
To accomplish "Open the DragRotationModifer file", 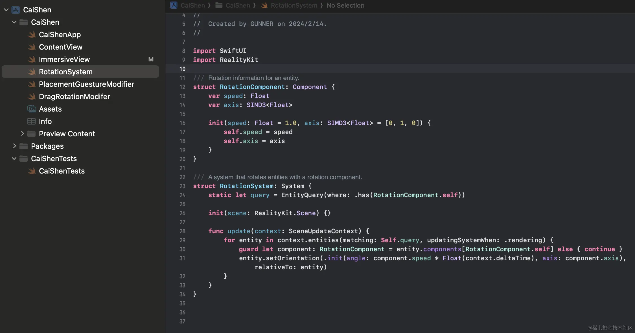I will pos(74,97).
